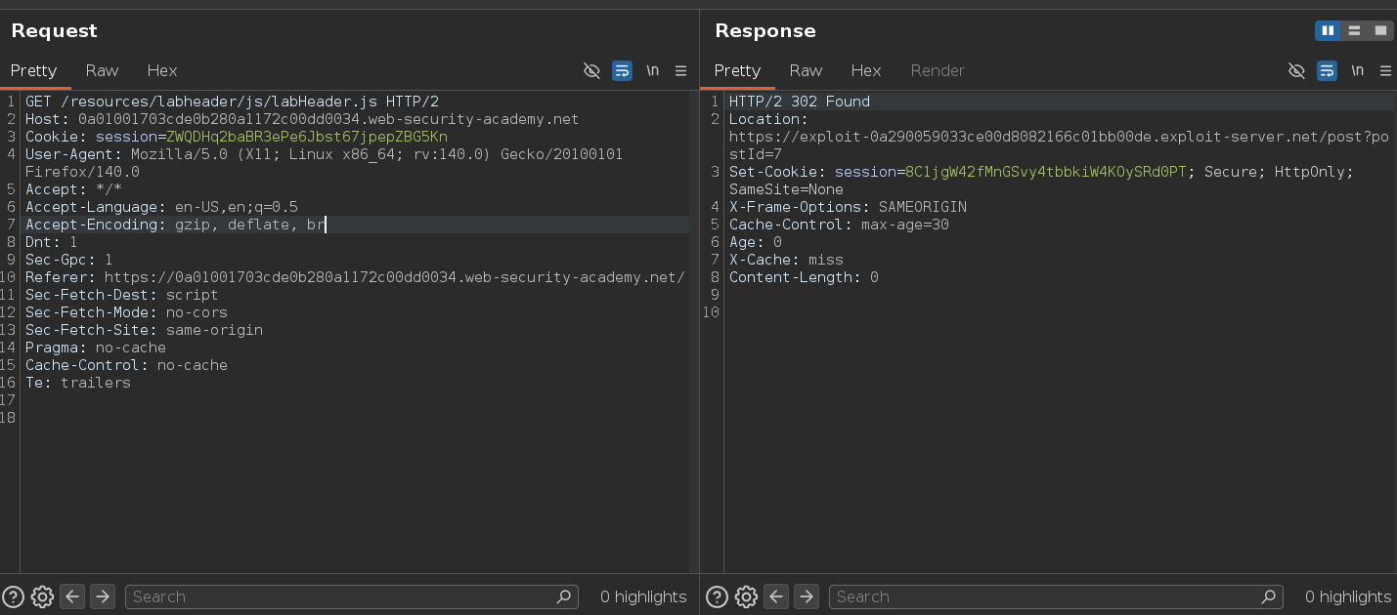Toggle \n newline display in Request pane

coord(652,70)
